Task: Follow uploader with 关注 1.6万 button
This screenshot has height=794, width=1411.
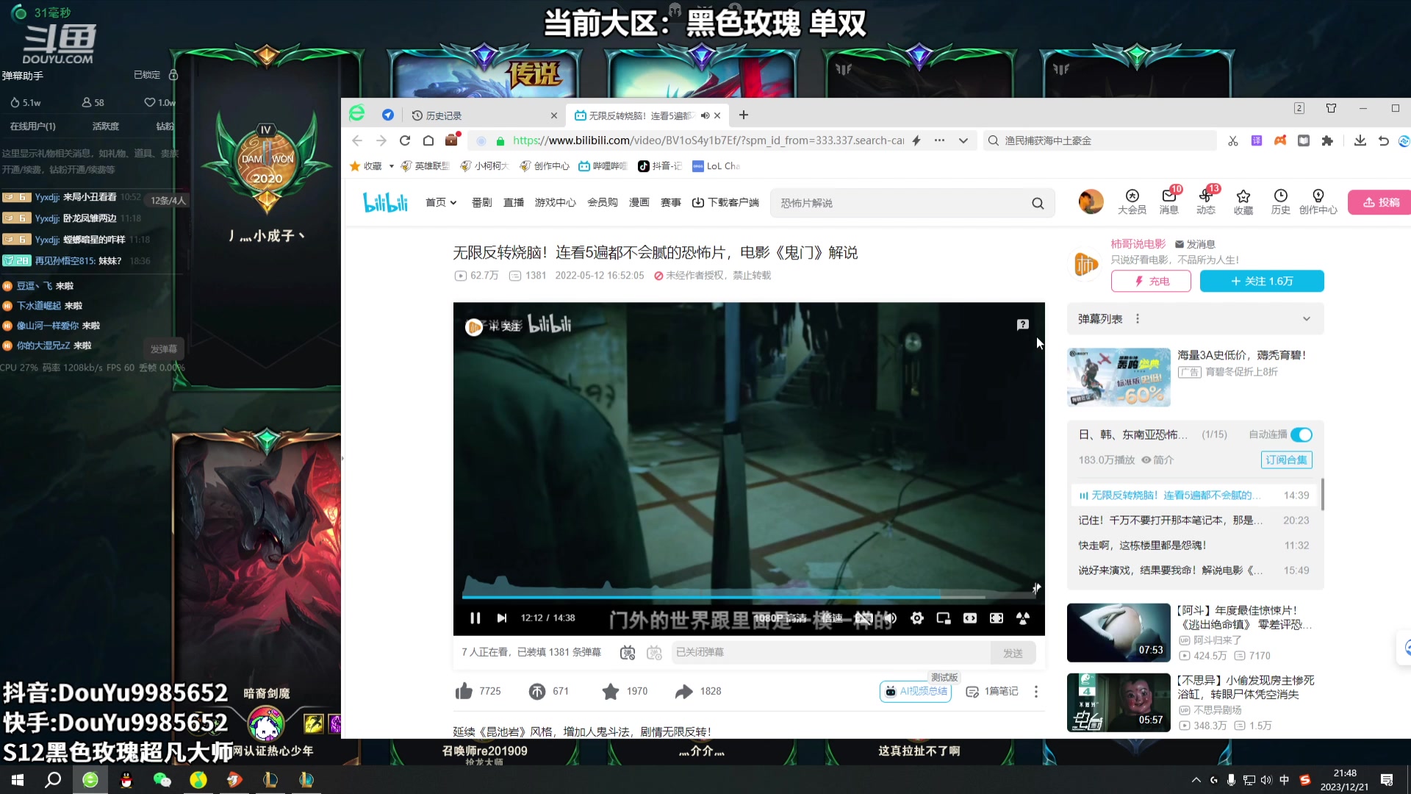Action: (1262, 281)
